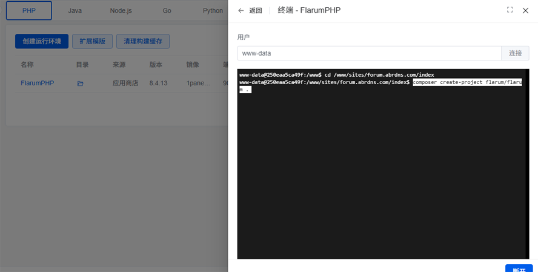Screen dimensions: 538x272
Task: Expand terminal panel to fullscreen
Action: click(510, 10)
